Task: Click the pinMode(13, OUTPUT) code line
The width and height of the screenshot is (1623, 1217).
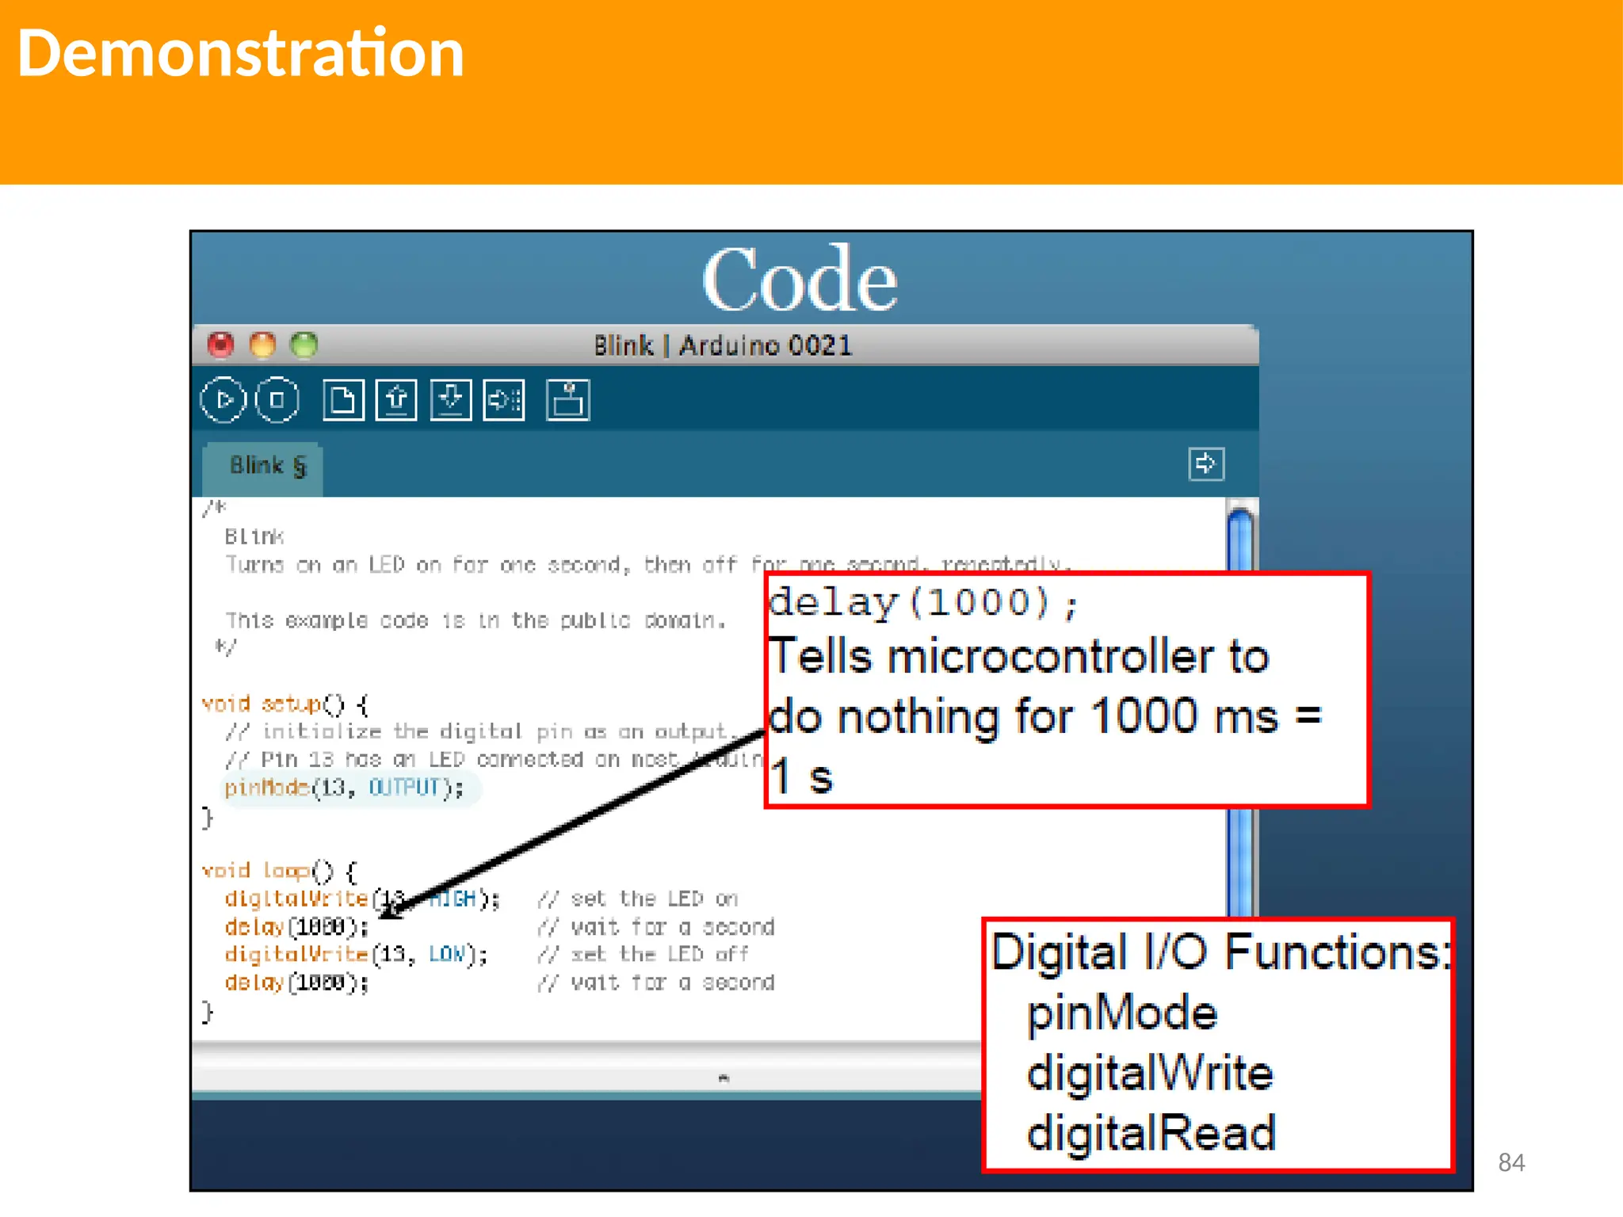Action: [343, 788]
